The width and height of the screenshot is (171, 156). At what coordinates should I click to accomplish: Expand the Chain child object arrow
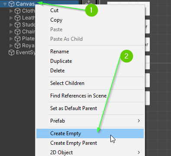(11, 32)
